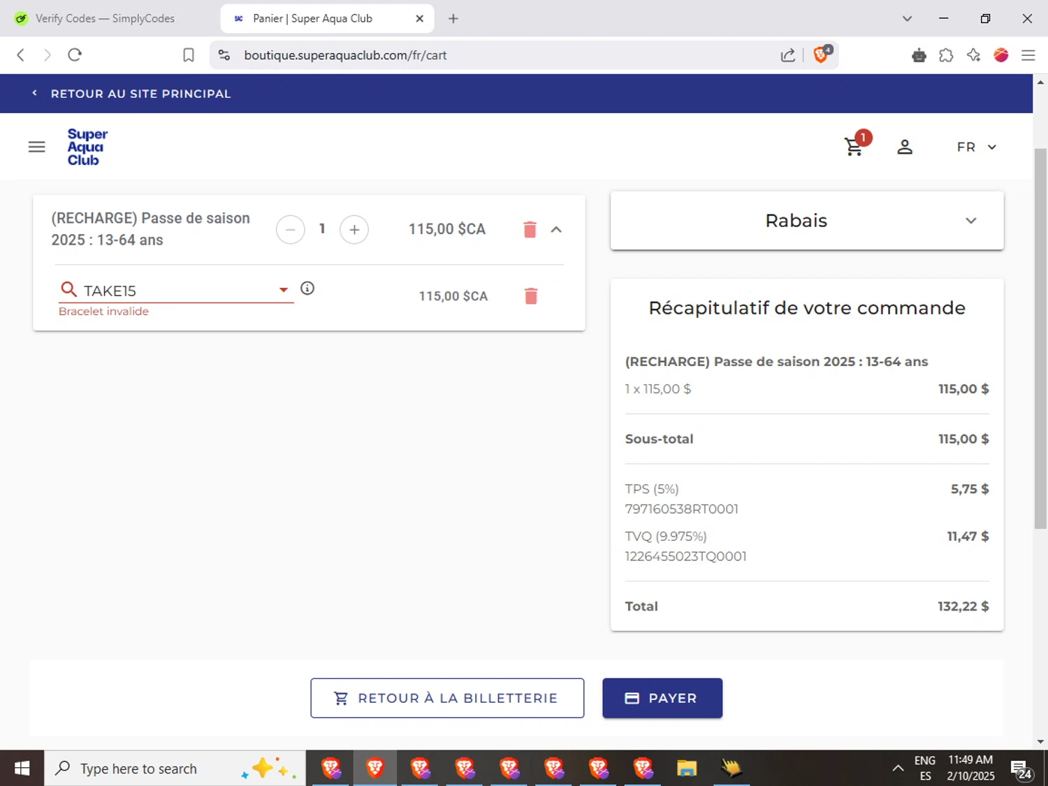Go forward with browser forward arrow
Screen dimensions: 1048x786
click(x=48, y=54)
